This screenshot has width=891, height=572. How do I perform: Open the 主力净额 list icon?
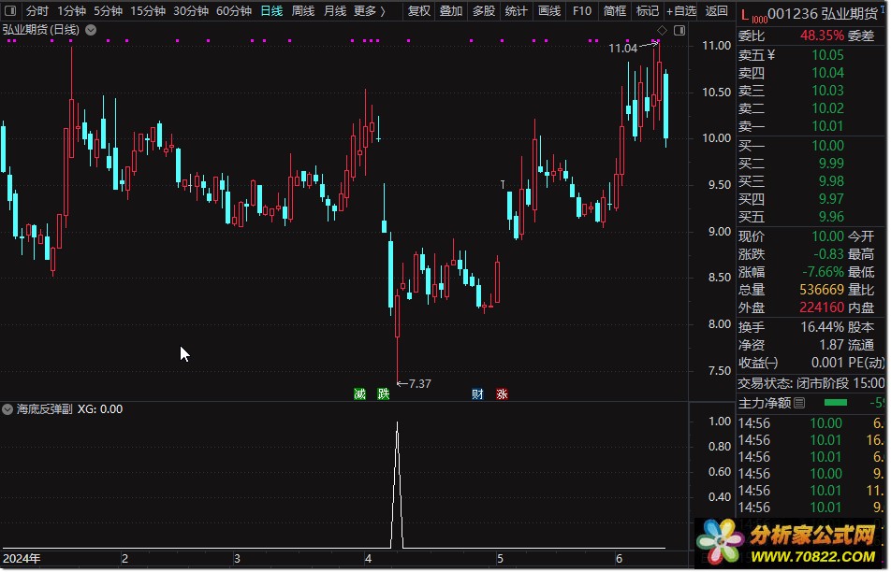coord(799,403)
